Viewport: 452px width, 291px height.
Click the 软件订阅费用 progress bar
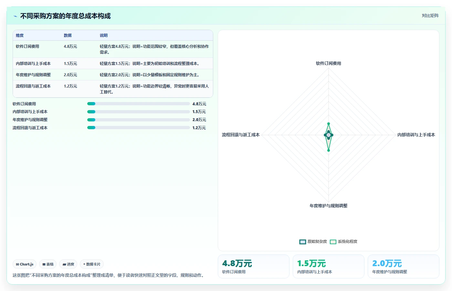(x=138, y=104)
